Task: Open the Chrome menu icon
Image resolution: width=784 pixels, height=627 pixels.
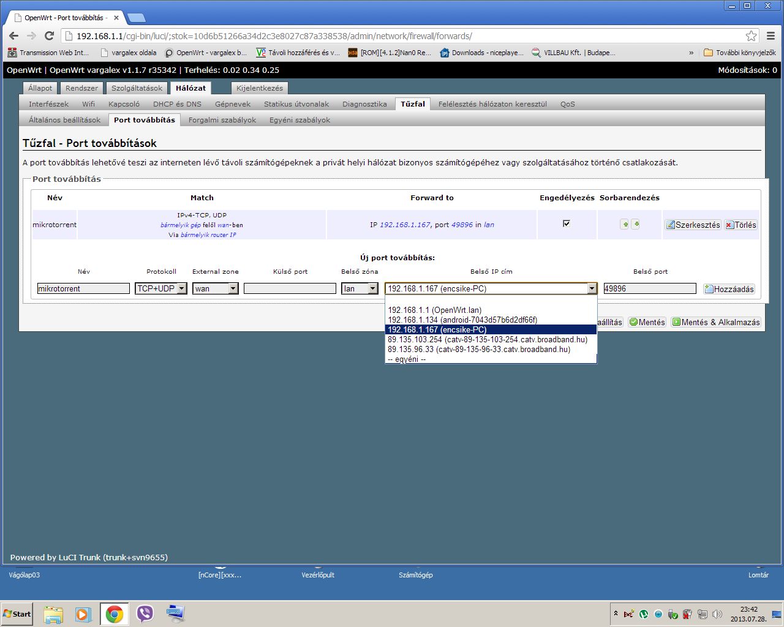Action: click(x=771, y=36)
